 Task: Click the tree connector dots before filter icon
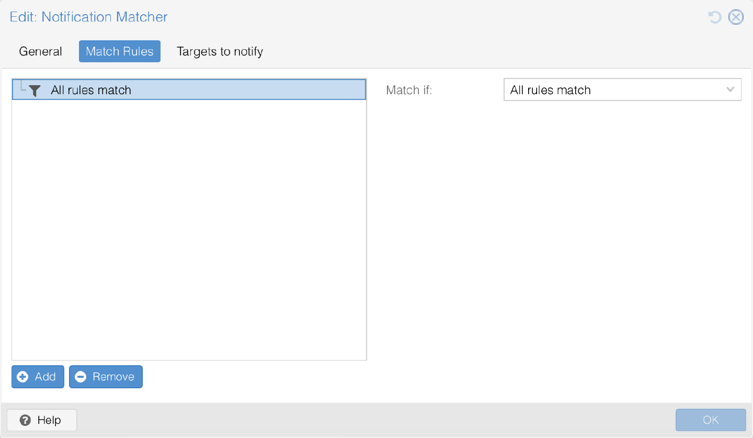pyautogui.click(x=21, y=89)
